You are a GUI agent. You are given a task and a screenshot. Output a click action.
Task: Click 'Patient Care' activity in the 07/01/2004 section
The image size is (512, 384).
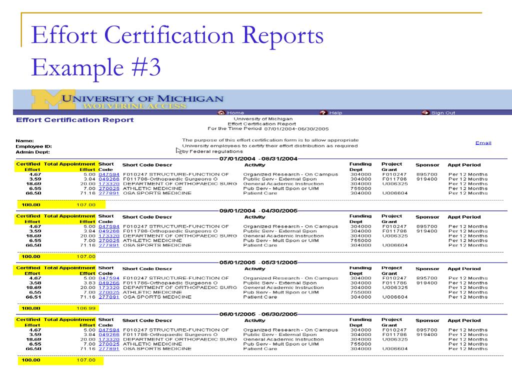260,193
